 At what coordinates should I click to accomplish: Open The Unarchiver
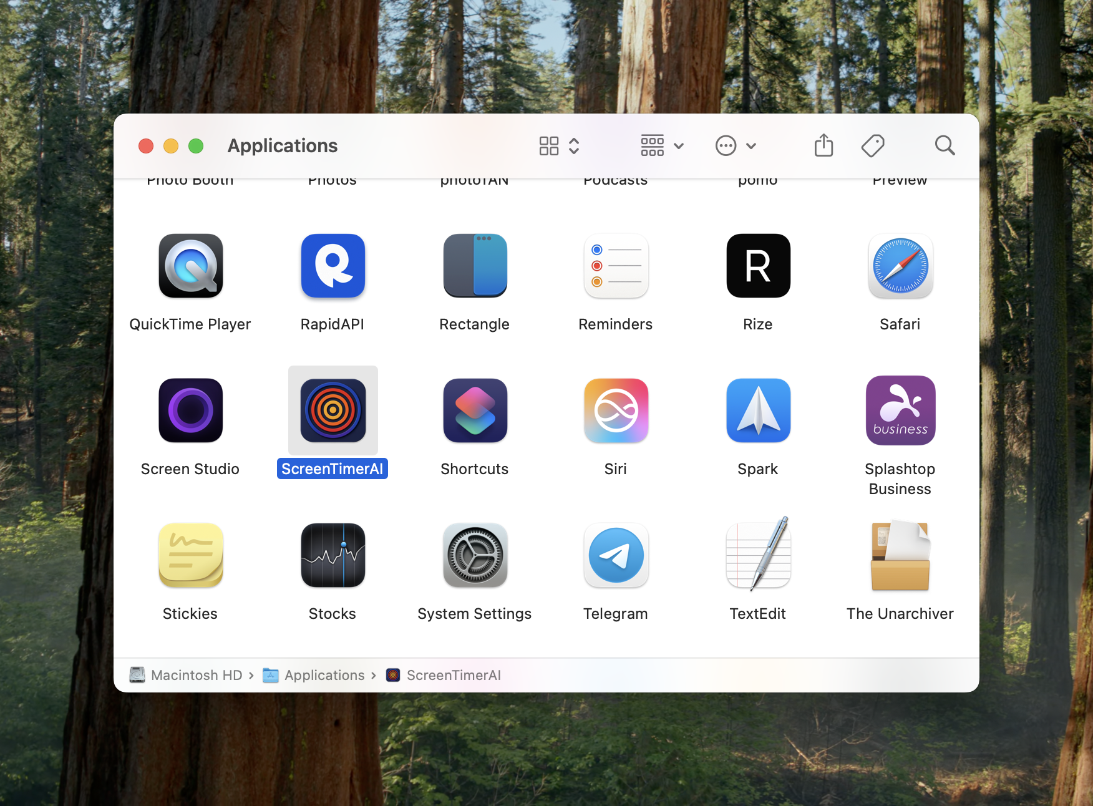[900, 555]
